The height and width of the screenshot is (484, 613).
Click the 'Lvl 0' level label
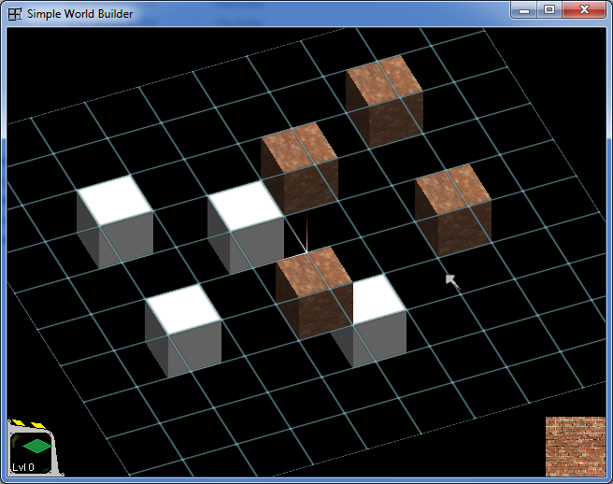(23, 467)
